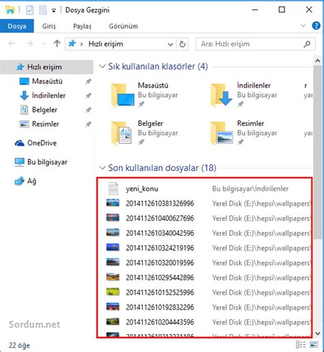Image resolution: width=324 pixels, height=352 pixels.
Task: Click Sık kullanılan klasörler (4) header
Action: (x=158, y=66)
